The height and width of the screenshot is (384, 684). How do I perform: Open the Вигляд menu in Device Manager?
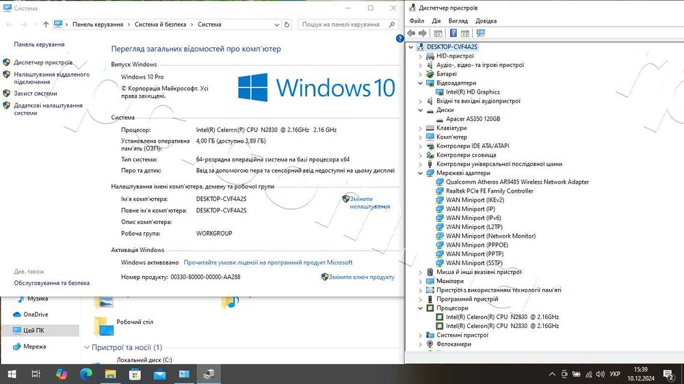click(458, 20)
